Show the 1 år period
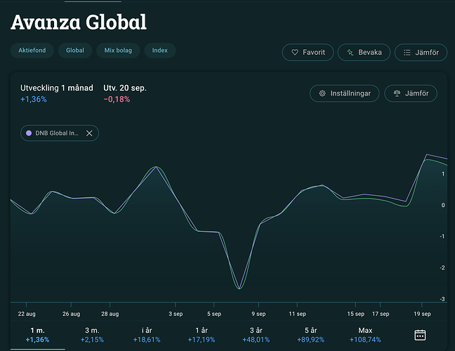Screen dimensions: 455x351 (202, 335)
